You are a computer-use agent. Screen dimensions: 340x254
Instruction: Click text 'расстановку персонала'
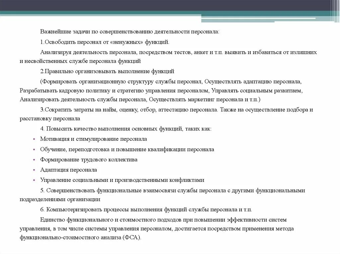(x=50, y=119)
